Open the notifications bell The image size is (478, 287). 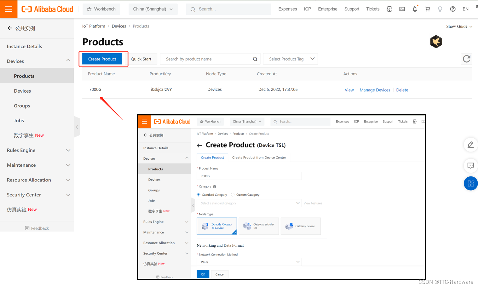click(x=415, y=9)
